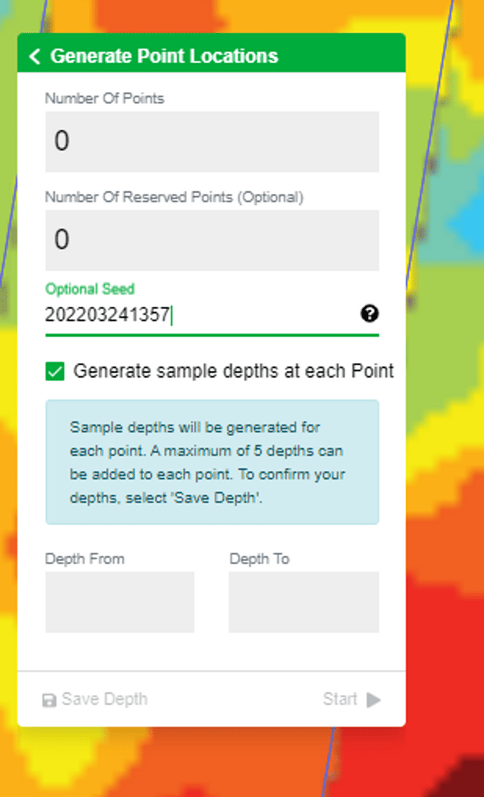Click into the Optional Seed text field
The image size is (484, 797).
tap(197, 315)
